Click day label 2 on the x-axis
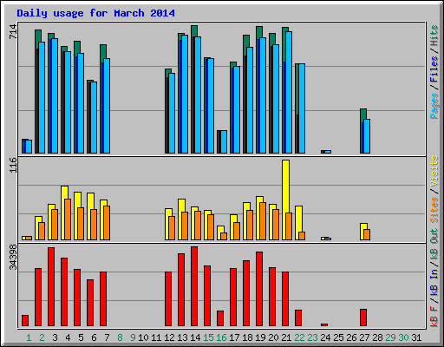444x347 pixels. pyautogui.click(x=42, y=337)
